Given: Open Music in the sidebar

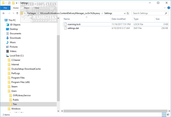Looking at the screenshot, I should tap(13, 42).
